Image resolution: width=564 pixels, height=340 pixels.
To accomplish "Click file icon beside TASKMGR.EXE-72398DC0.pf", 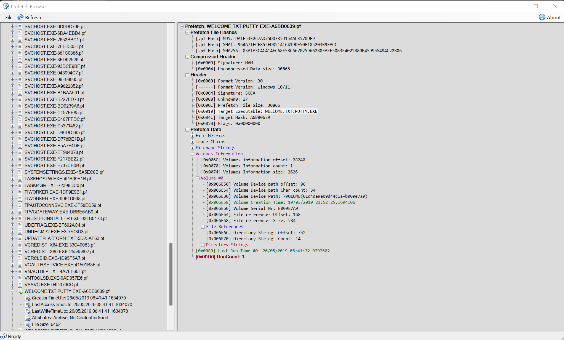I will click(x=20, y=185).
